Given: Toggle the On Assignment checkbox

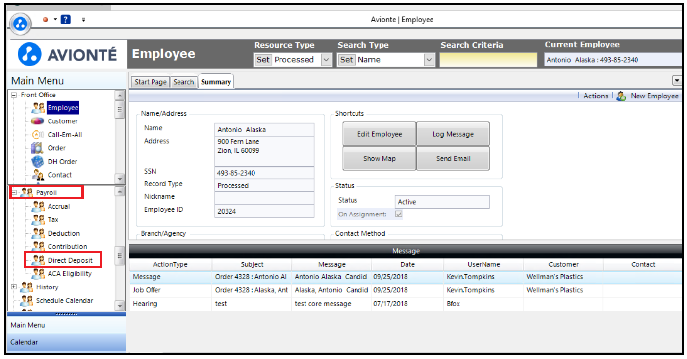Looking at the screenshot, I should tap(399, 214).
